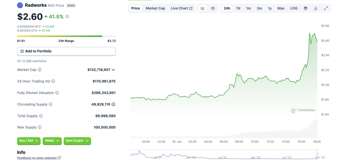This screenshot has width=342, height=163.
Task: Open info icon beside 41.5% change
Action: coord(67,17)
